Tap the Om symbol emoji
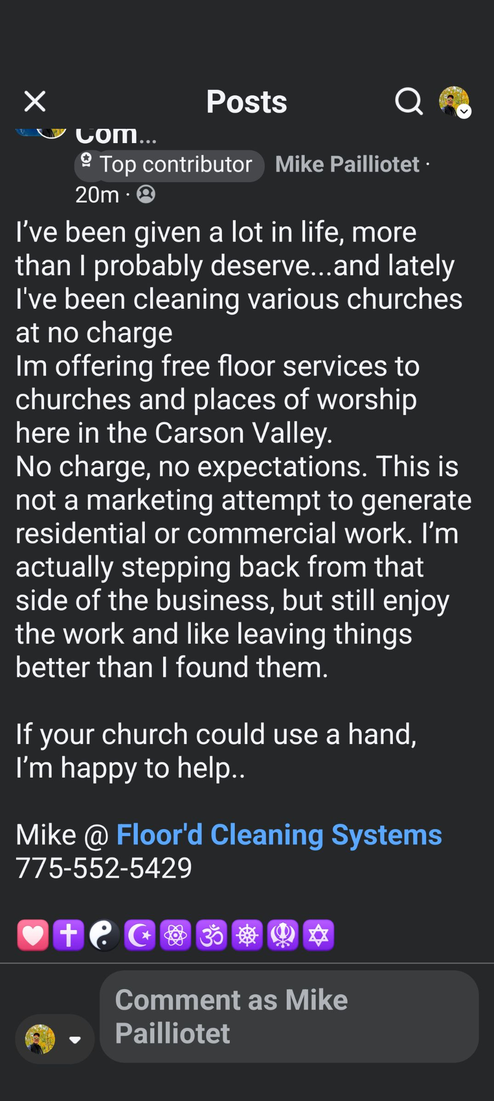This screenshot has width=494, height=1101. [x=211, y=935]
